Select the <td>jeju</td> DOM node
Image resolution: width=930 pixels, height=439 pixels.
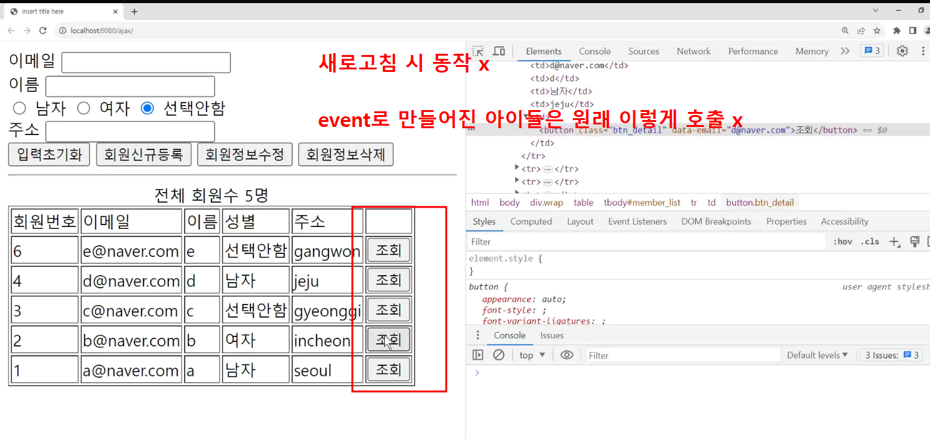[x=562, y=104]
